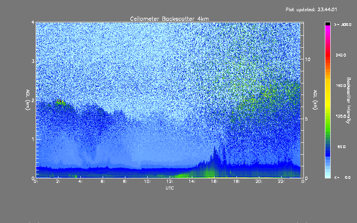Click the "<= 0.0" colorbar minimum label

(342, 178)
